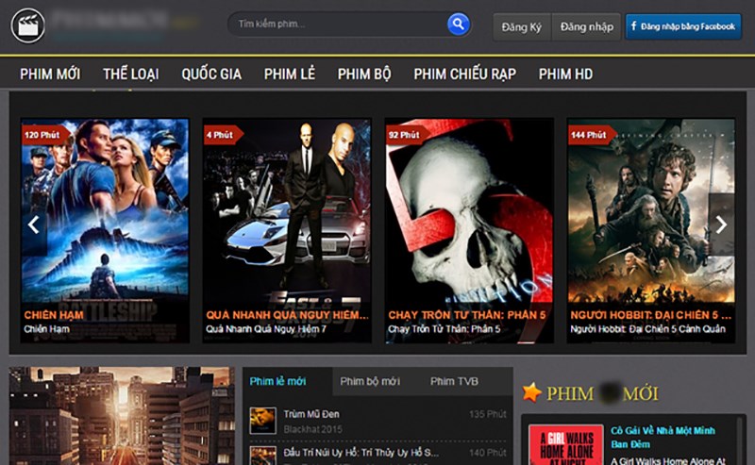The width and height of the screenshot is (755, 465).
Task: Click the Trùm Mũ Đen small thumbnail icon
Action: [262, 421]
